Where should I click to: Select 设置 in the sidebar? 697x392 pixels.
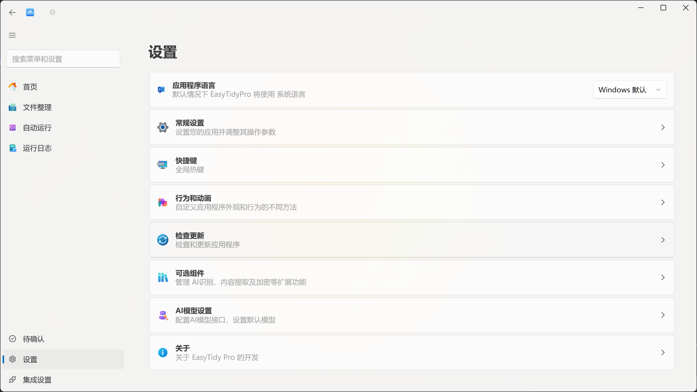(63, 359)
